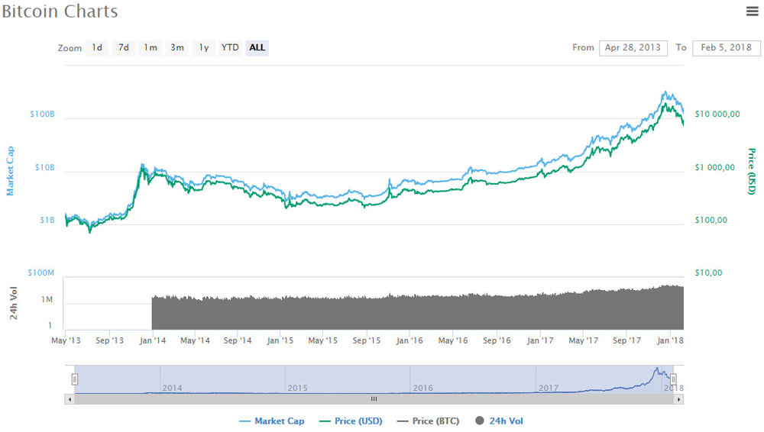
Task: Toggle the Price (USD) series in the legend
Action: [351, 421]
